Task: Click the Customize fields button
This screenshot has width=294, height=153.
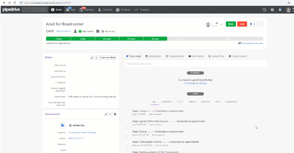Action: [x=108, y=57]
